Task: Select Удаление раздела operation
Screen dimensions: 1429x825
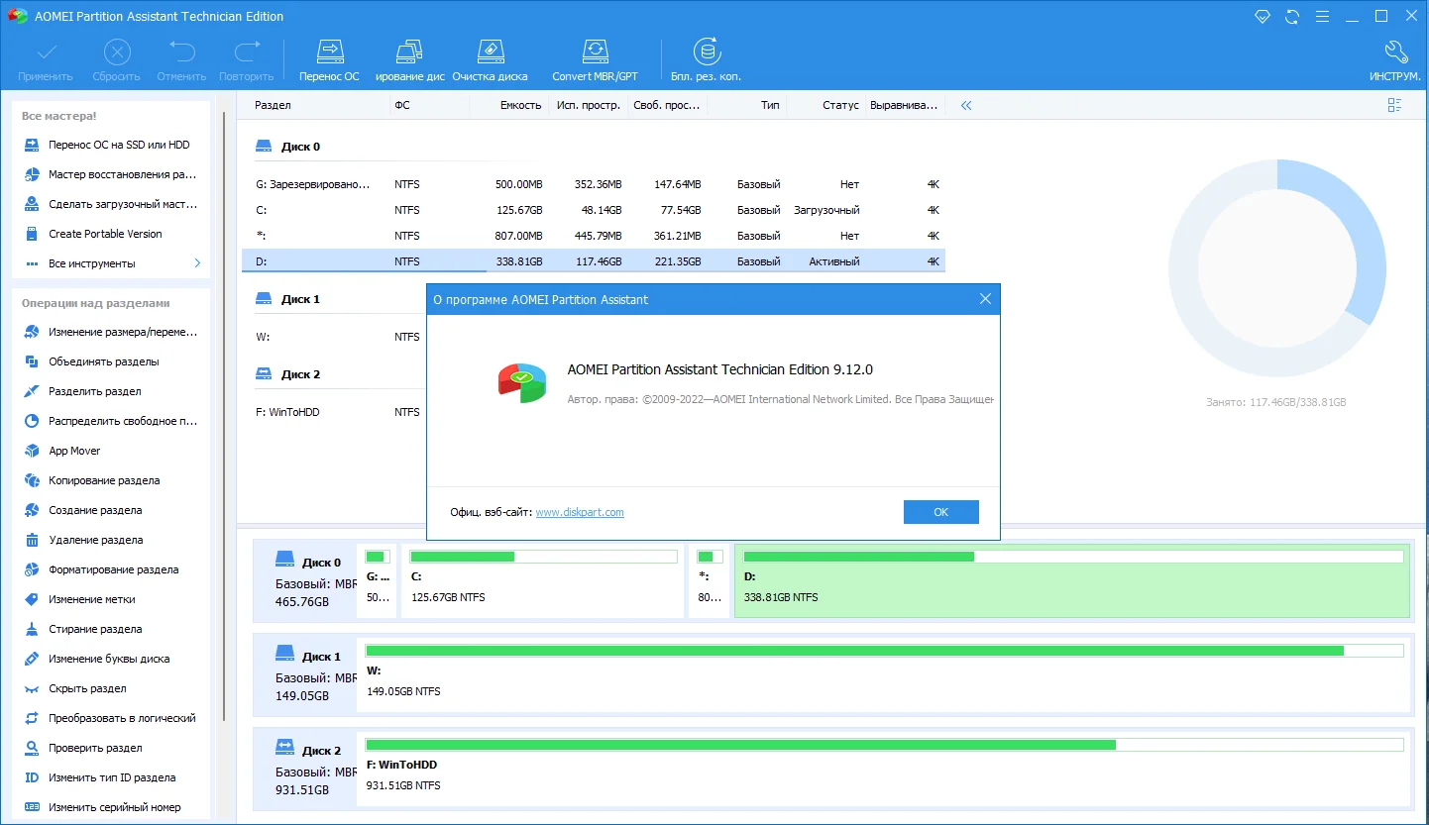Action: [111, 540]
